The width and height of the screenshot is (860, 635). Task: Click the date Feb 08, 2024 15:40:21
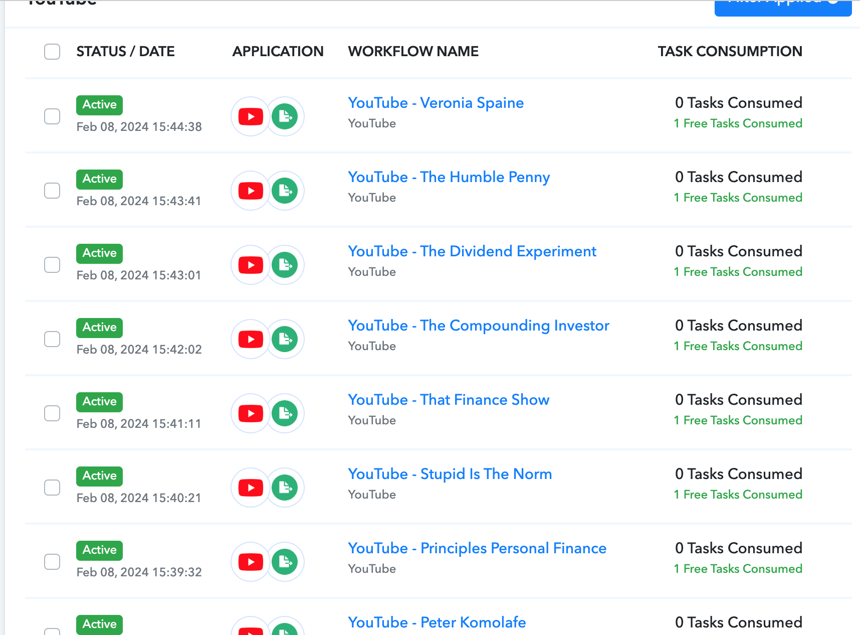(x=139, y=498)
